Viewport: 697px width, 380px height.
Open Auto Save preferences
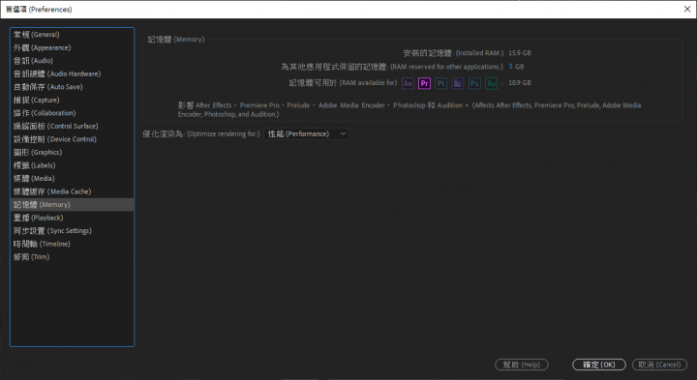(72, 87)
